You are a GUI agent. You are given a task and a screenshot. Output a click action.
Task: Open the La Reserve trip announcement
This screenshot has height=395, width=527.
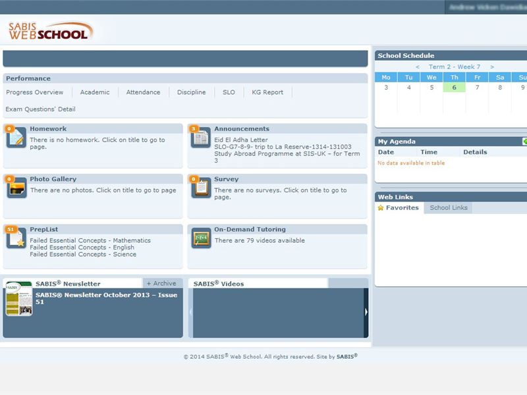283,147
